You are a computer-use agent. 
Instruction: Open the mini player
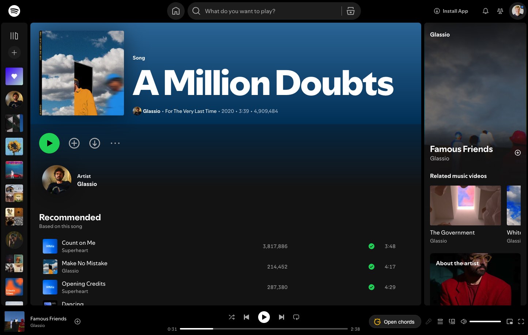tap(510, 321)
